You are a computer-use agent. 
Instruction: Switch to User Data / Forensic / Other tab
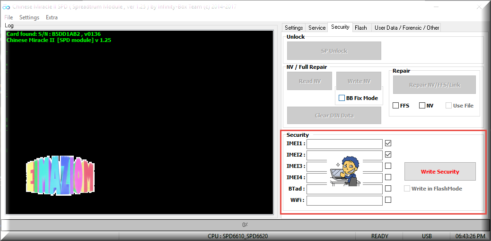coord(406,28)
